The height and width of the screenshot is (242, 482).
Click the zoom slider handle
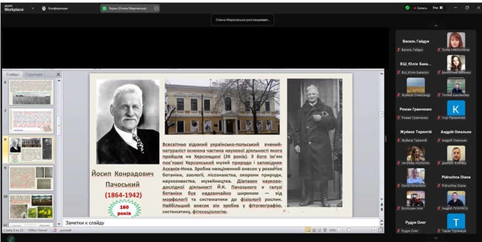point(349,230)
